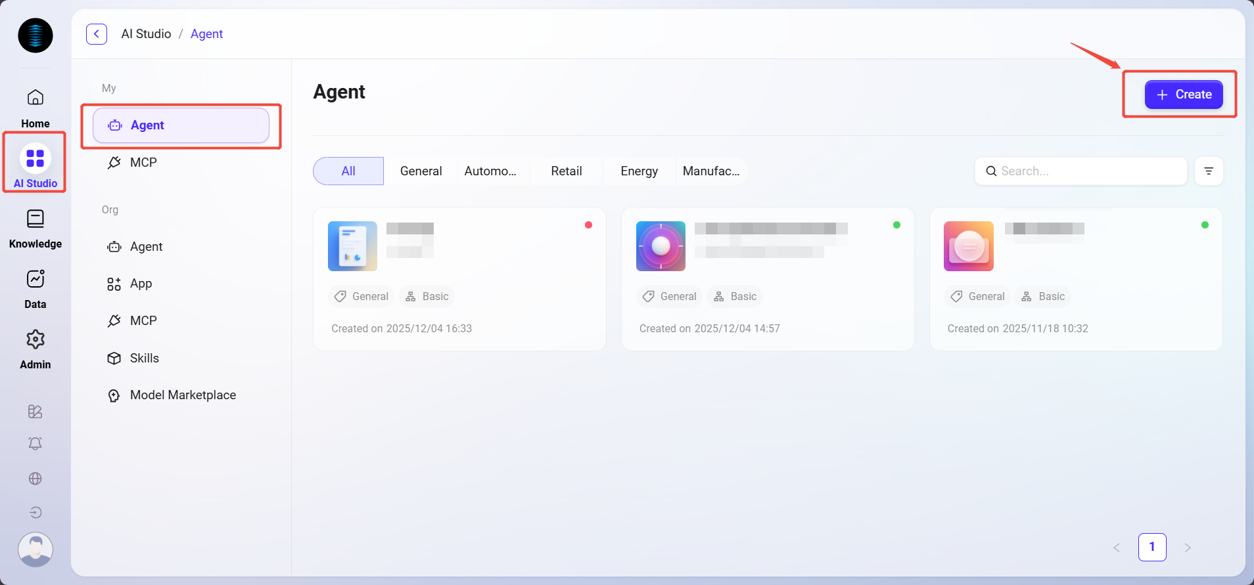The height and width of the screenshot is (585, 1254).
Task: Click the globe language icon
Action: tap(35, 479)
